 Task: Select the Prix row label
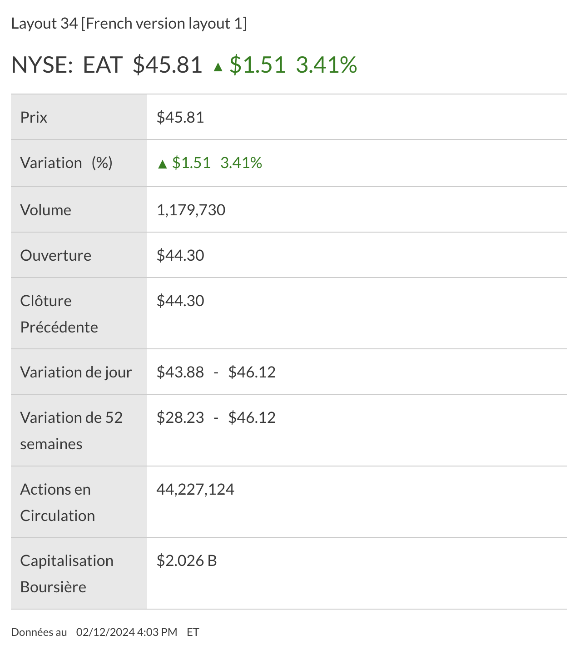coord(34,118)
